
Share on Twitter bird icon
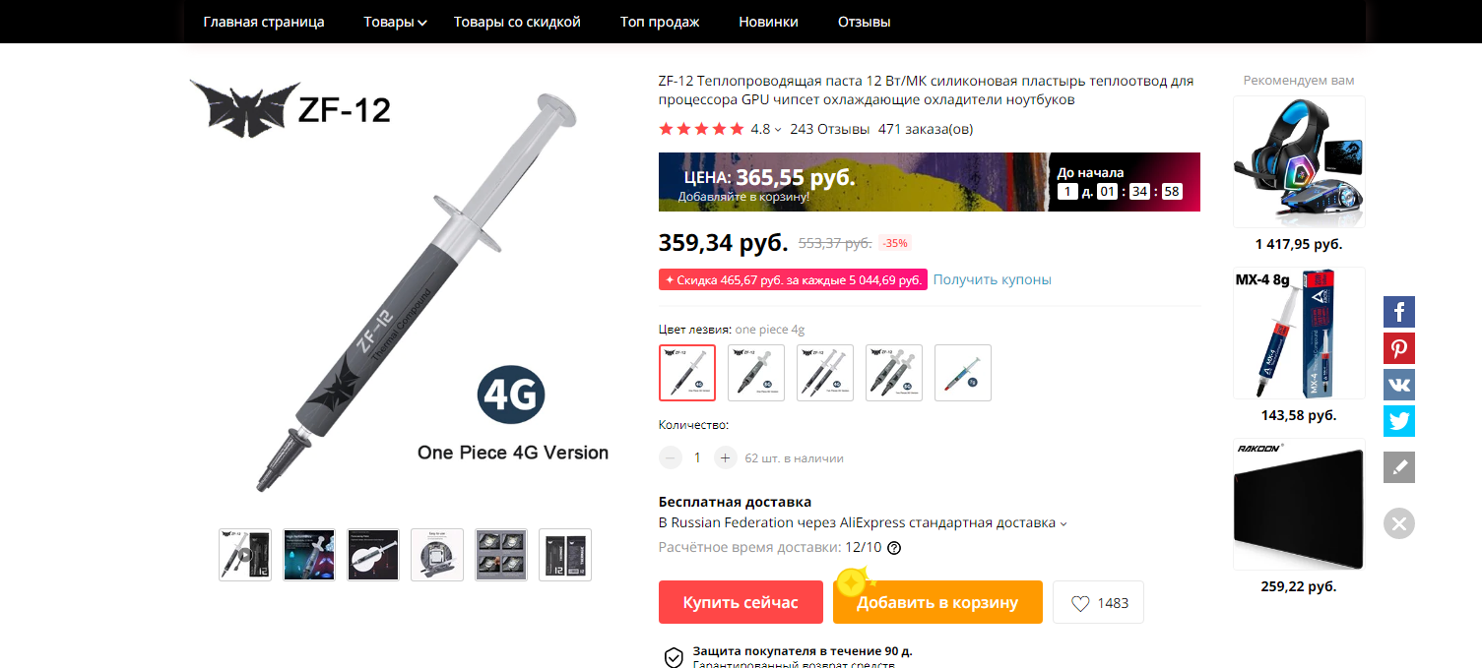tap(1399, 421)
